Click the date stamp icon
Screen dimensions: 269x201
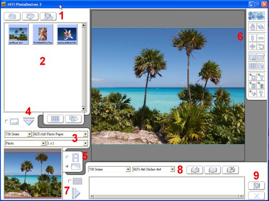point(14,122)
